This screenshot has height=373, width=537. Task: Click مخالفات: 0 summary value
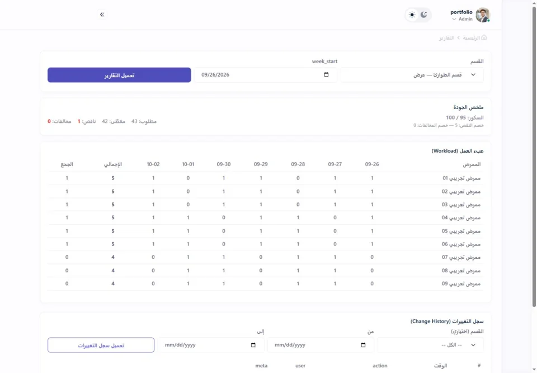click(60, 121)
